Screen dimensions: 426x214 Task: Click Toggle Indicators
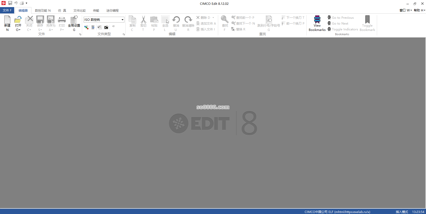[343, 29]
